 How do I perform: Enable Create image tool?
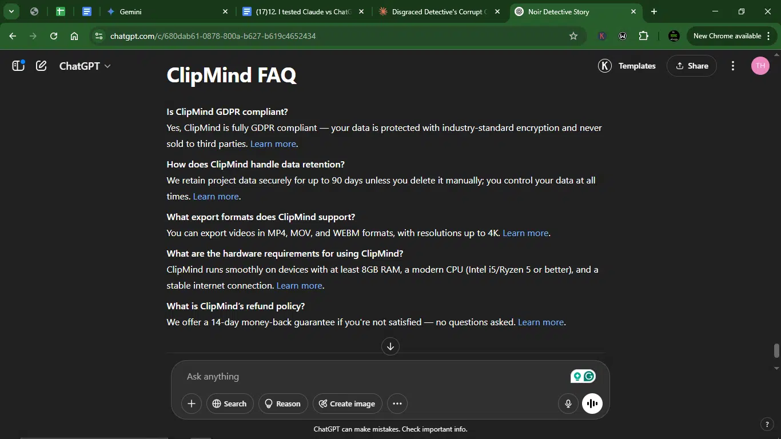347,404
